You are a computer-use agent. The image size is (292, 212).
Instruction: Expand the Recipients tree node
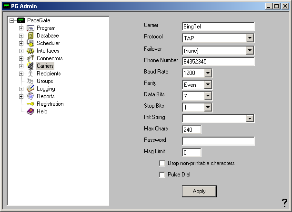pos(21,74)
